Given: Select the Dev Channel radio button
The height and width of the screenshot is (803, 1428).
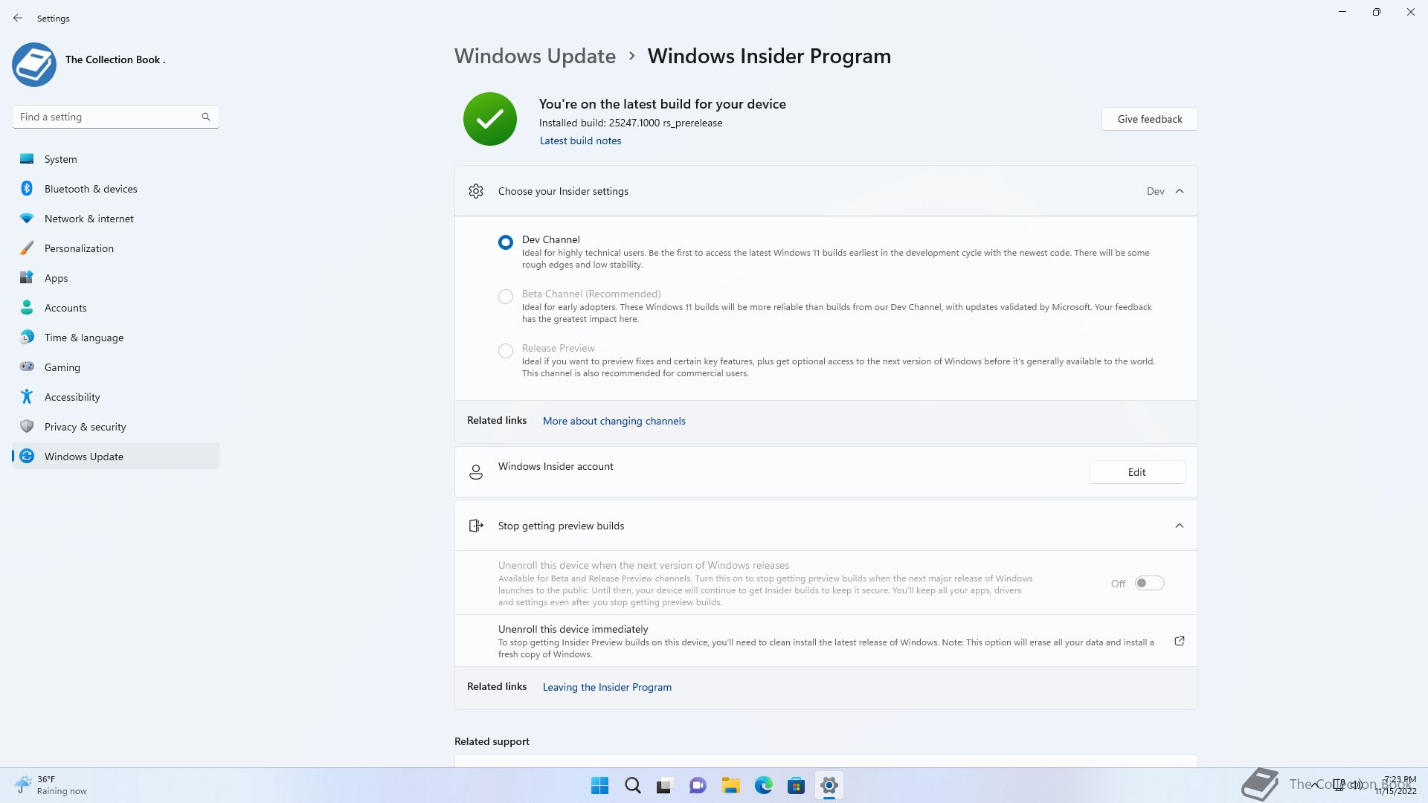Looking at the screenshot, I should [506, 242].
